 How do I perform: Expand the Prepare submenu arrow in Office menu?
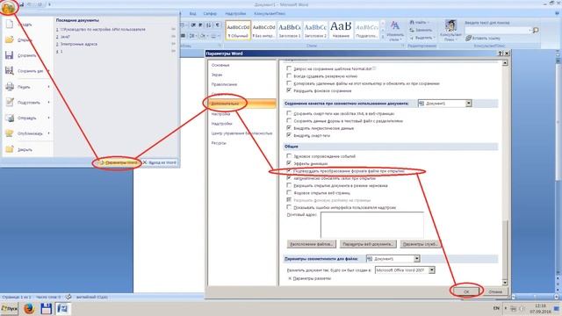pos(49,102)
